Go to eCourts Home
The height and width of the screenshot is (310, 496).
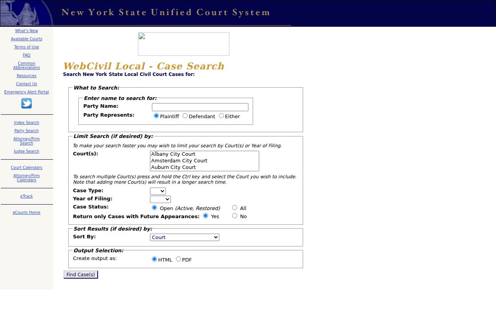coord(26,213)
